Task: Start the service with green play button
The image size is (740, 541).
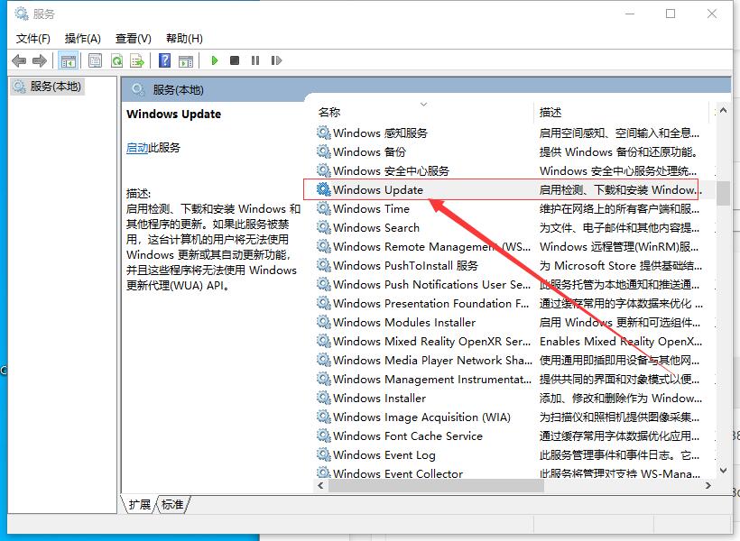Action: (x=214, y=60)
